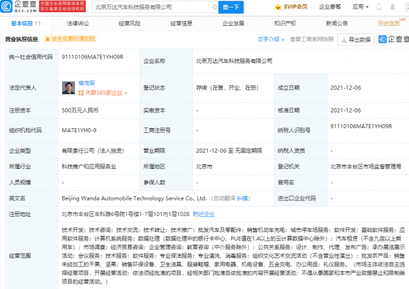The image size is (409, 289).
Task: Clear the search box with the X icon
Action: tap(215, 7)
